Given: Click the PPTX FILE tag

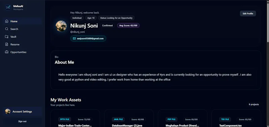Looking at the screenshot, I should point(65,119).
